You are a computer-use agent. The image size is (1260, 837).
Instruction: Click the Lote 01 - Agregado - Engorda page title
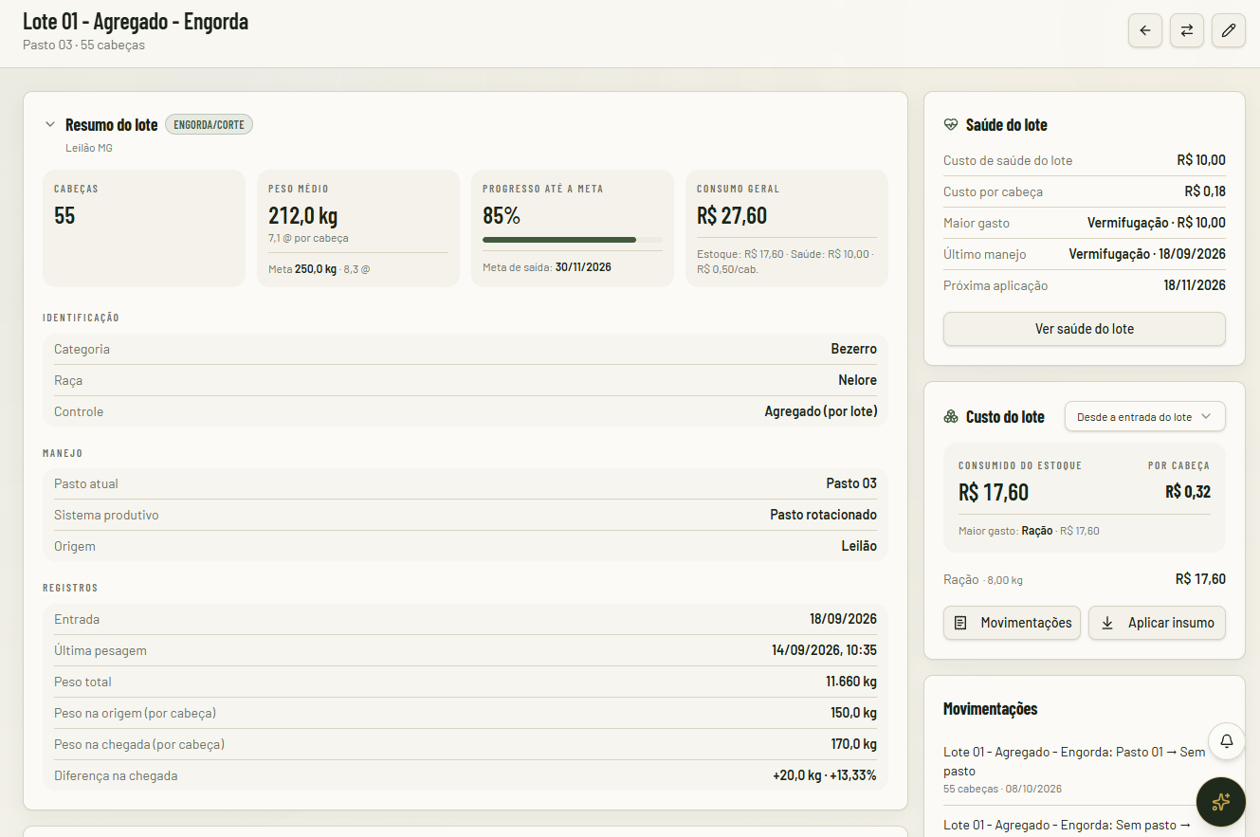tap(136, 21)
